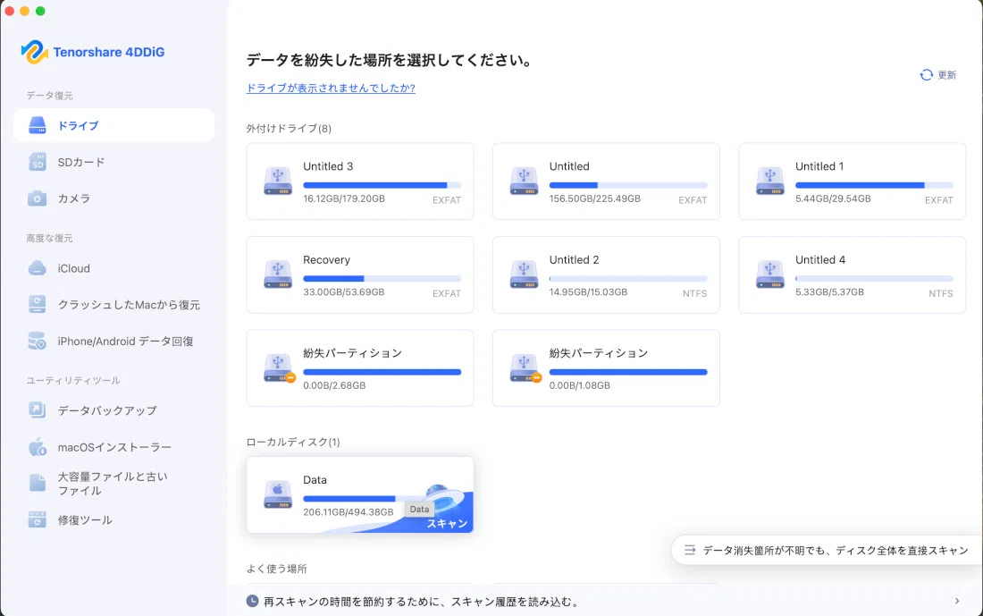Click the Recovery USB drive icon

point(278,274)
